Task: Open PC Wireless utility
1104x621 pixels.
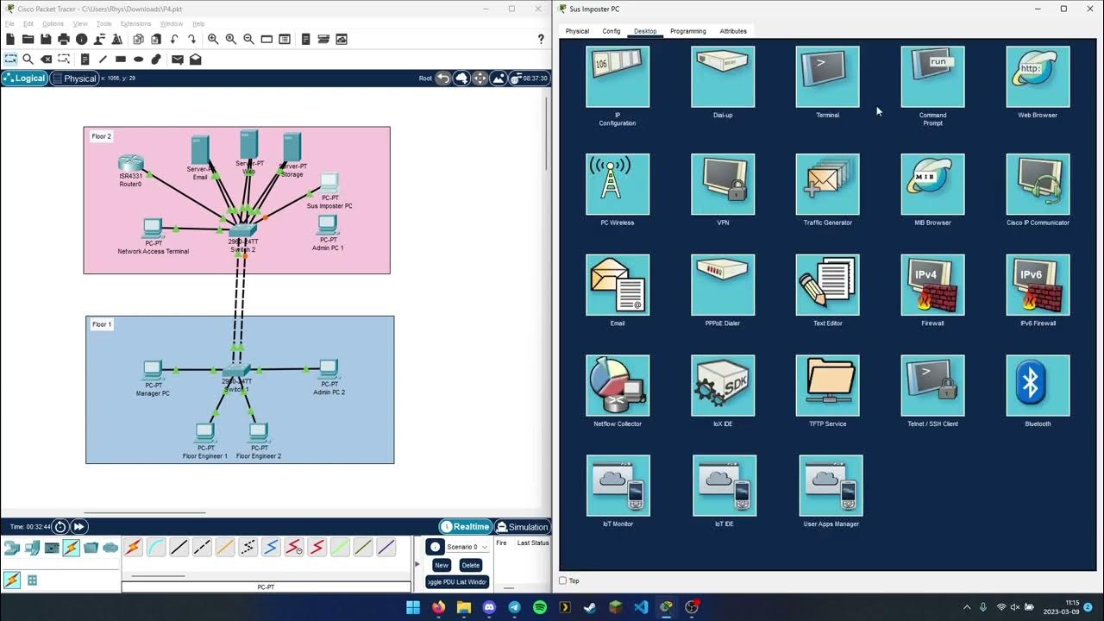Action: click(618, 185)
